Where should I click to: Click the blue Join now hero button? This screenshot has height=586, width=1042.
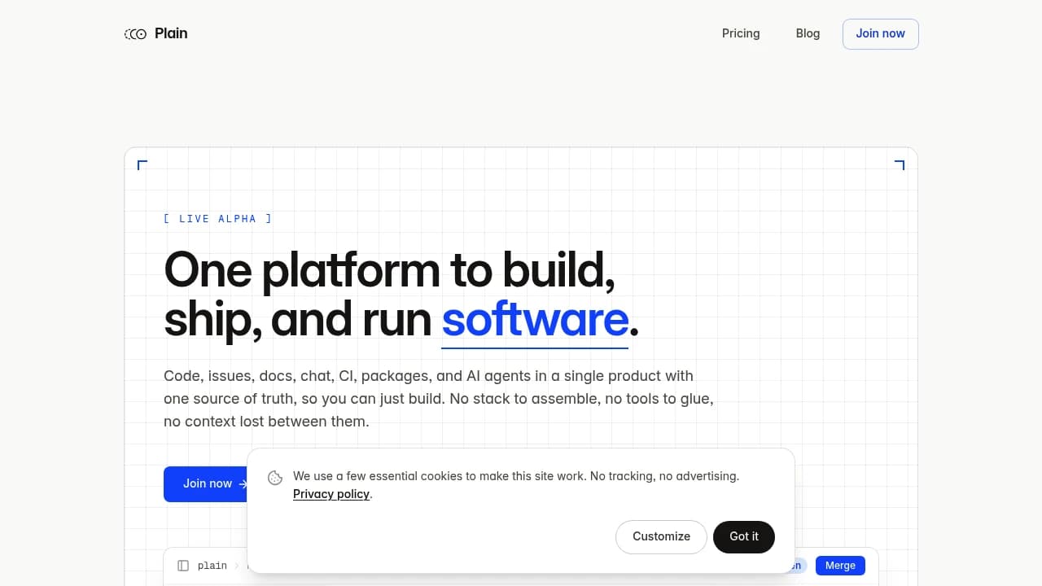[206, 483]
